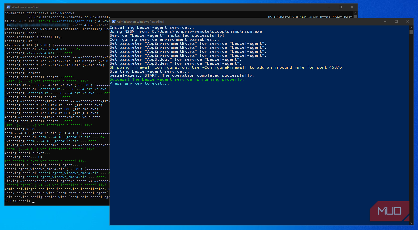Click 'Windows PowerShell' title of back window
Image resolution: width=418 pixels, height=230 pixels.
pos(25,7)
